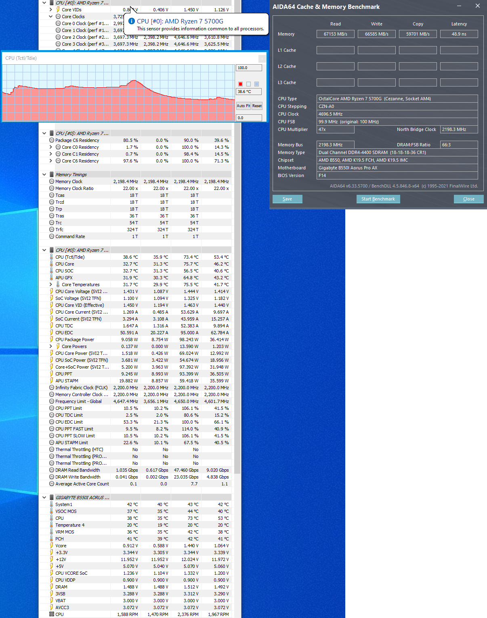Click the current value field 38.6 °C
This screenshot has width=487, height=618.
point(249,92)
